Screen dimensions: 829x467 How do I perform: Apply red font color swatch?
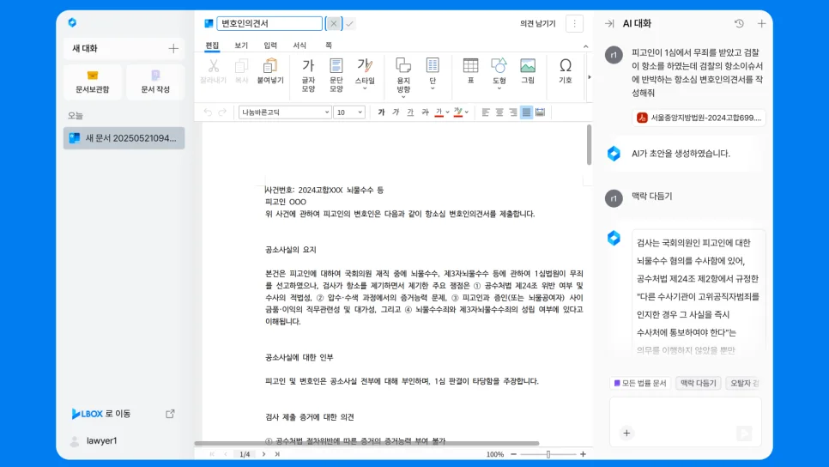439,112
